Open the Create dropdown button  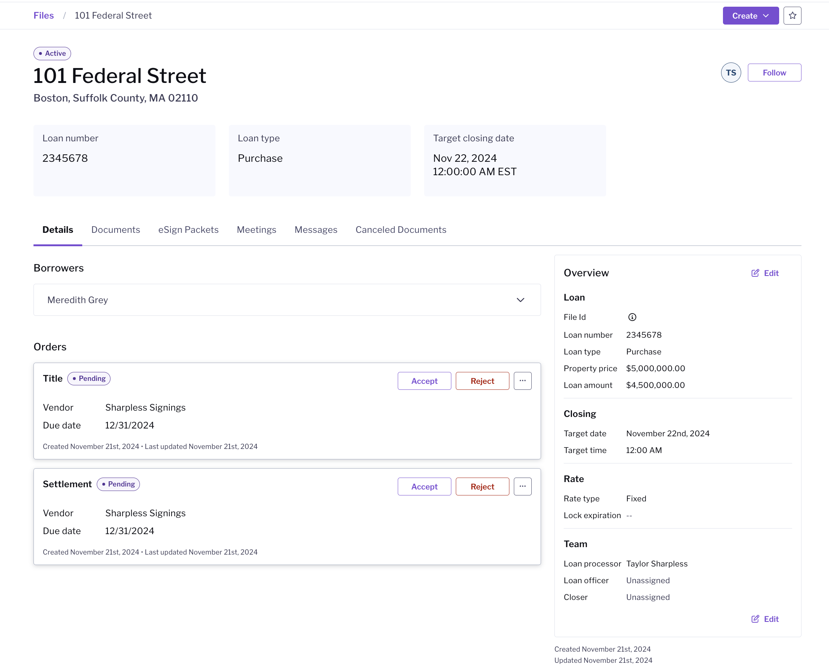pos(750,16)
